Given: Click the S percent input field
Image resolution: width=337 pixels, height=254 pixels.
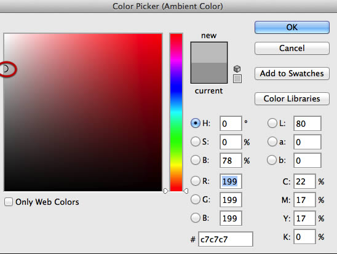Looking at the screenshot, I should 231,142.
